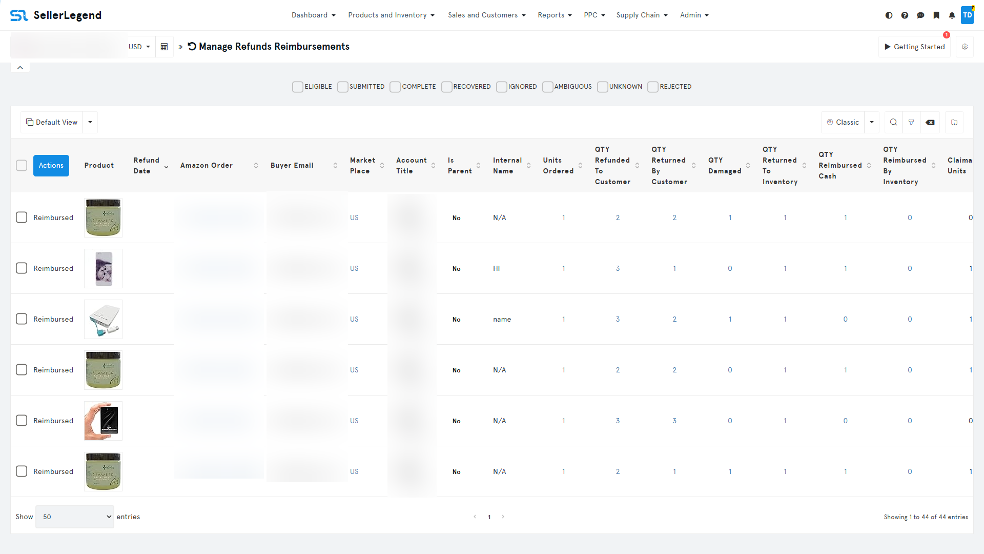The height and width of the screenshot is (554, 984).
Task: Open the Show entries count dropdown
Action: pyautogui.click(x=75, y=517)
